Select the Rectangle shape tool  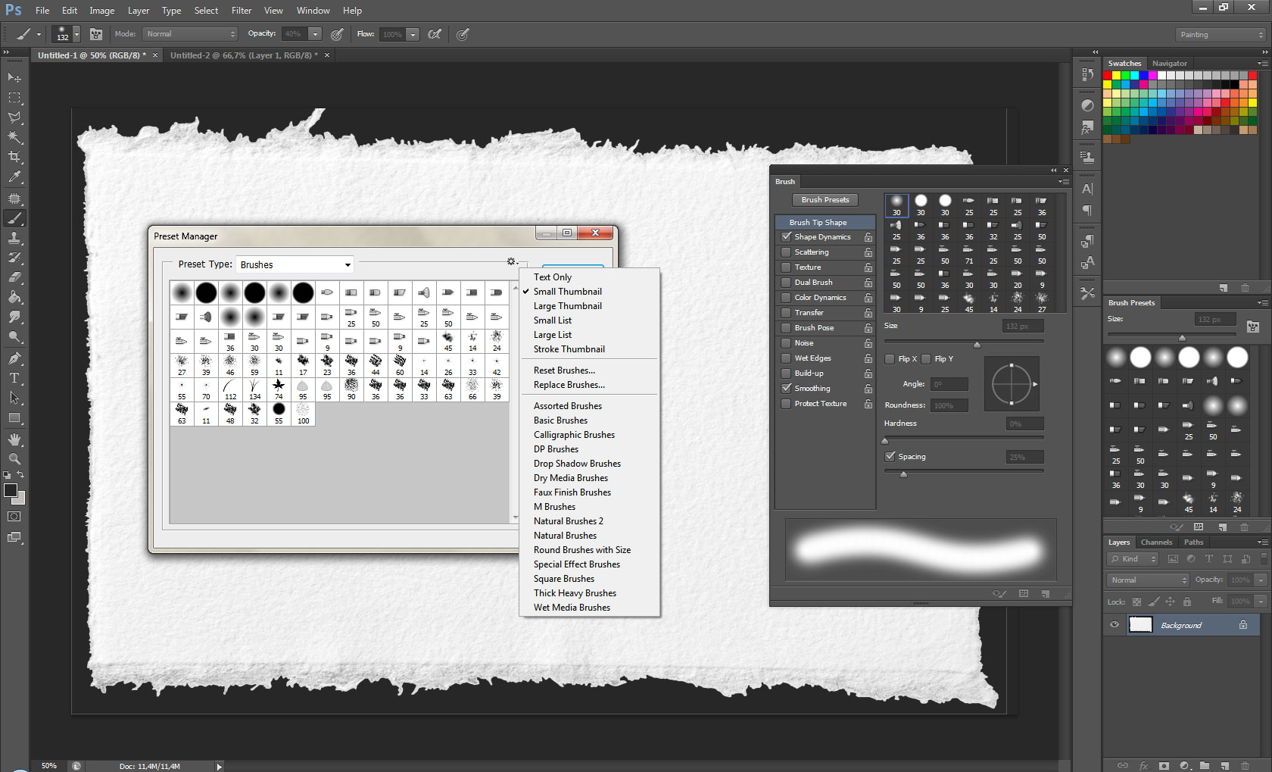(14, 417)
